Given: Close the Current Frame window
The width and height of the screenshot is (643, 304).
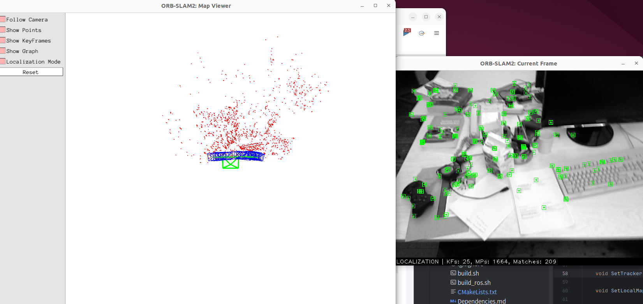Looking at the screenshot, I should (636, 63).
